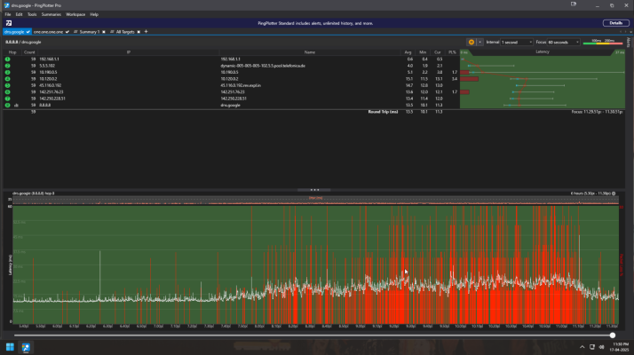Toggle the dns.google tab checkmark
634x355 pixels.
pos(28,32)
